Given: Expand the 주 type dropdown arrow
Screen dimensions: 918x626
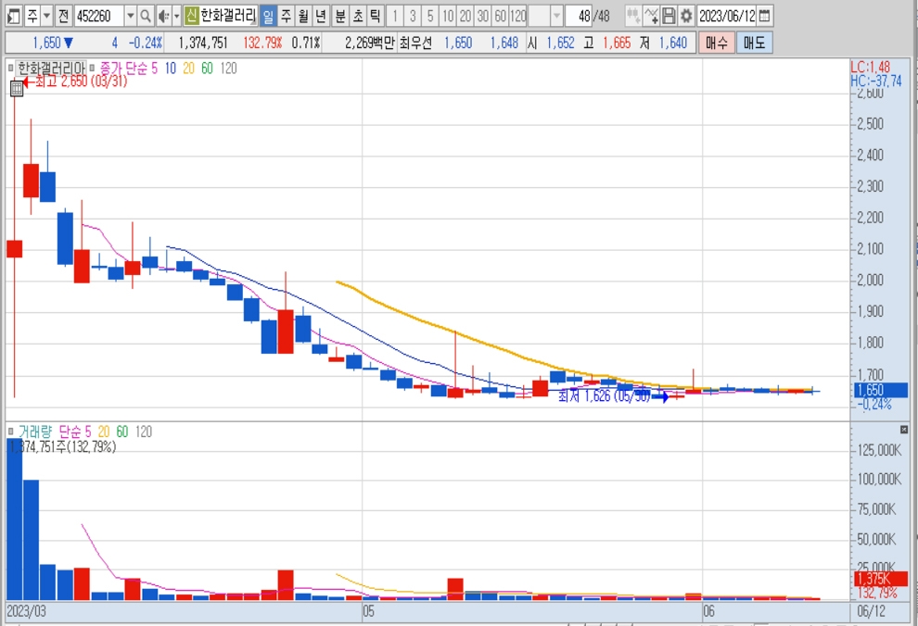Looking at the screenshot, I should (x=47, y=16).
